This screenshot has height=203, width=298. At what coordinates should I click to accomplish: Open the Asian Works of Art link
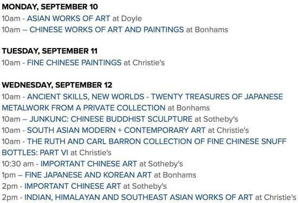(68, 18)
